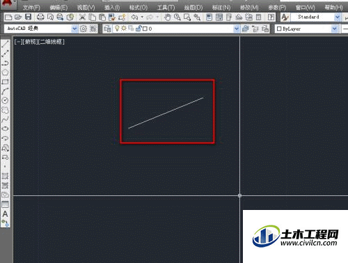
Task: Select the Line draw tool
Action: (5, 44)
